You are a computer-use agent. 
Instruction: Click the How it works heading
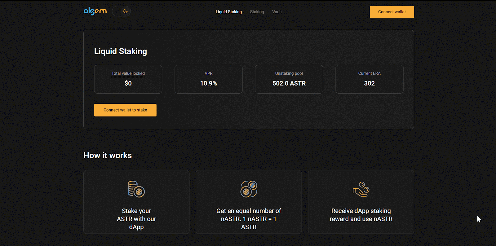(x=108, y=156)
